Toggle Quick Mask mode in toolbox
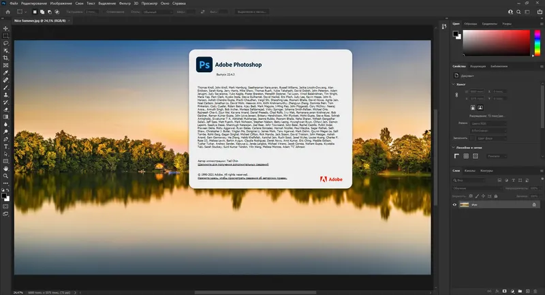Image resolution: width=545 pixels, height=295 pixels. click(5, 206)
